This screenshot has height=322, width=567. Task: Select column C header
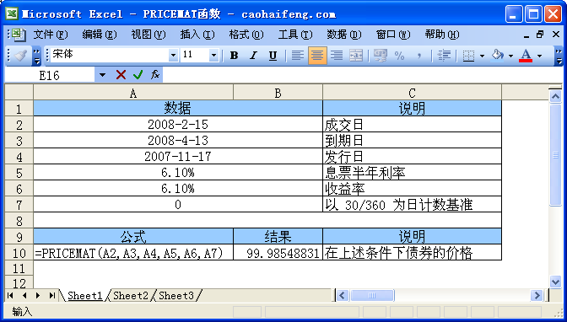coord(412,93)
